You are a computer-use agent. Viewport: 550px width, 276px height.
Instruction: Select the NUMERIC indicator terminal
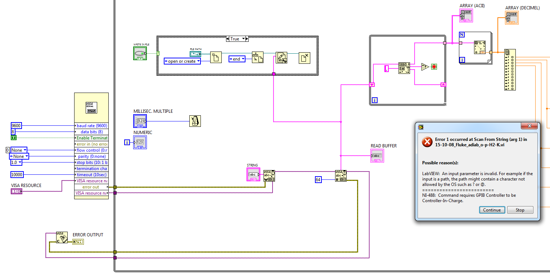click(140, 142)
